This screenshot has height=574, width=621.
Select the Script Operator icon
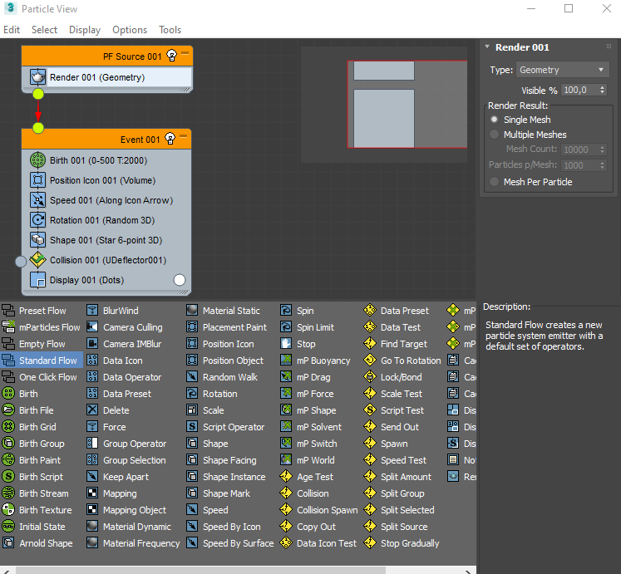(x=192, y=427)
